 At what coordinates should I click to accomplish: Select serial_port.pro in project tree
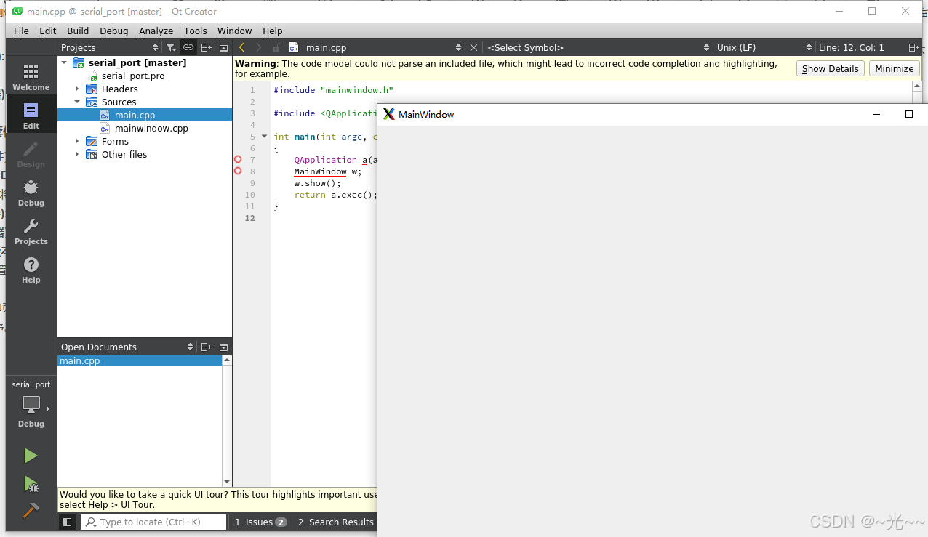(133, 76)
